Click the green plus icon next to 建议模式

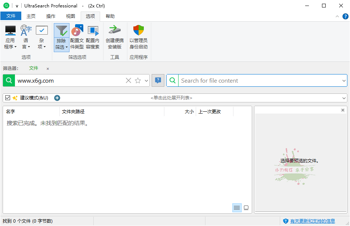pos(57,98)
